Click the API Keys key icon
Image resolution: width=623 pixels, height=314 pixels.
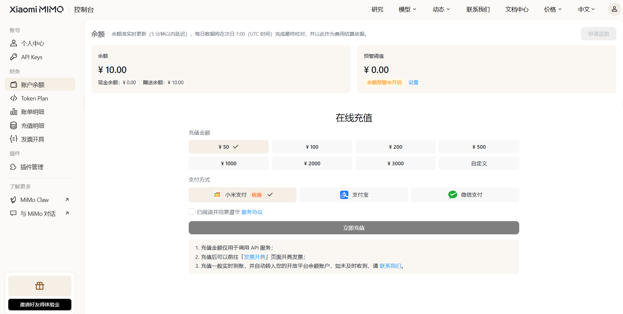click(x=14, y=57)
